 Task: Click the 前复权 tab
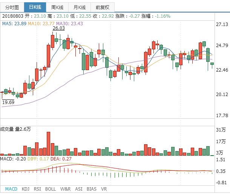[x=103, y=7]
